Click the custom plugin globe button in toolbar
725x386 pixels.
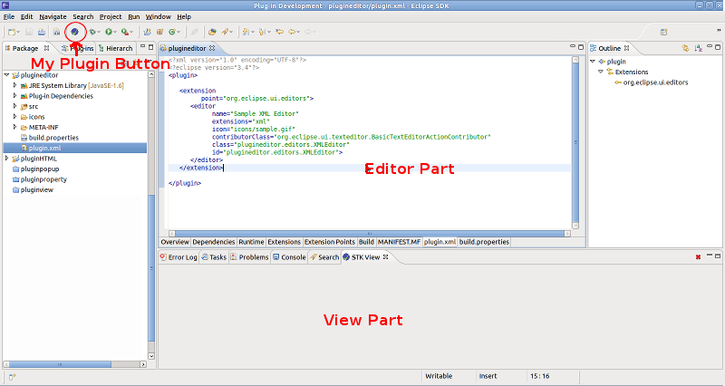pyautogui.click(x=74, y=32)
